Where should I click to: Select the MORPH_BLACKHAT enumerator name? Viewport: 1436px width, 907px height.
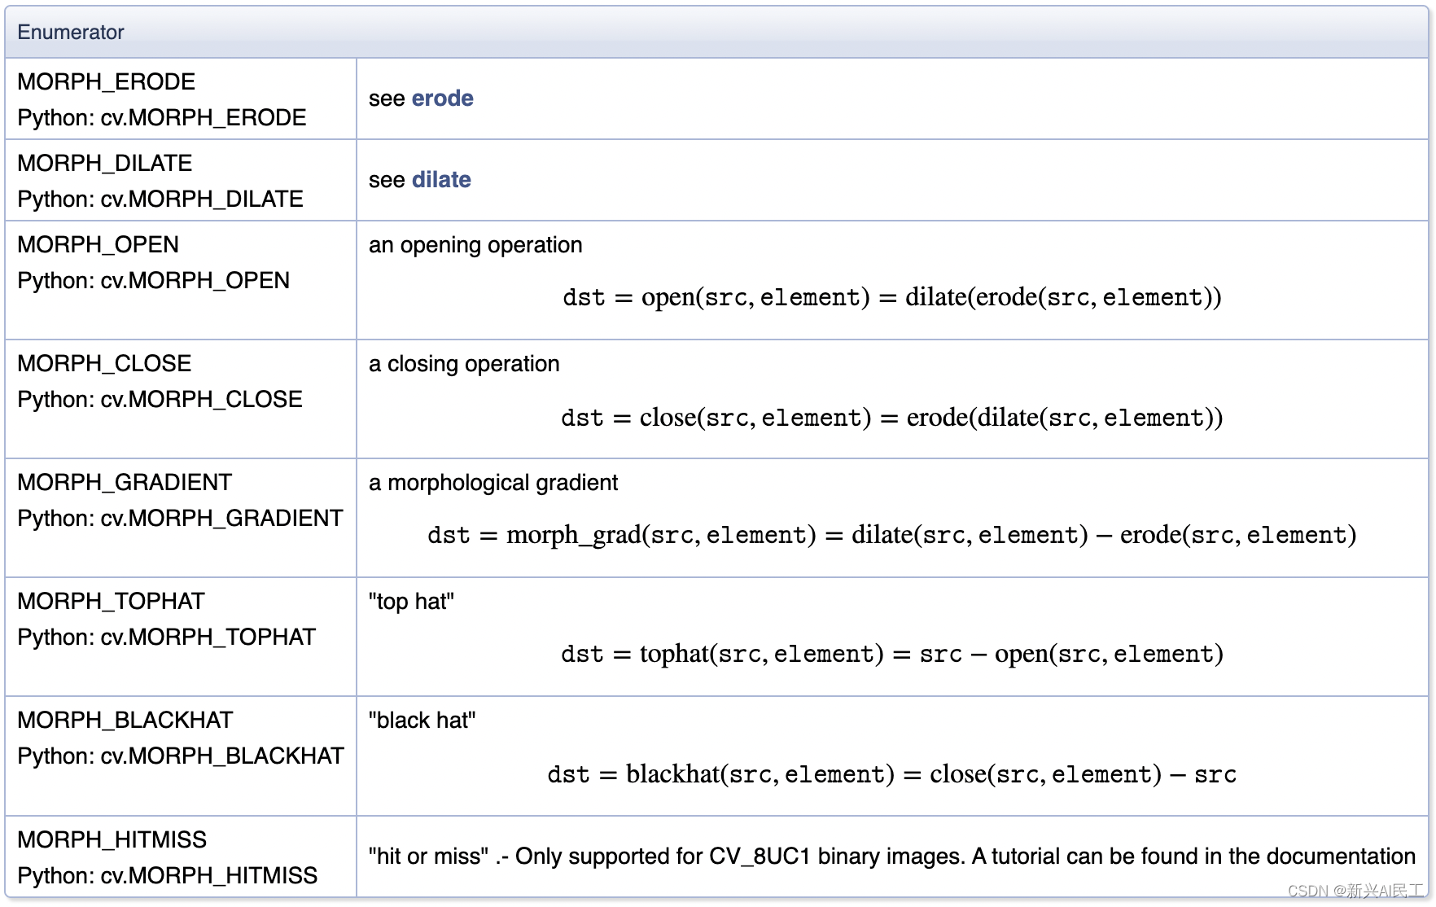125,720
